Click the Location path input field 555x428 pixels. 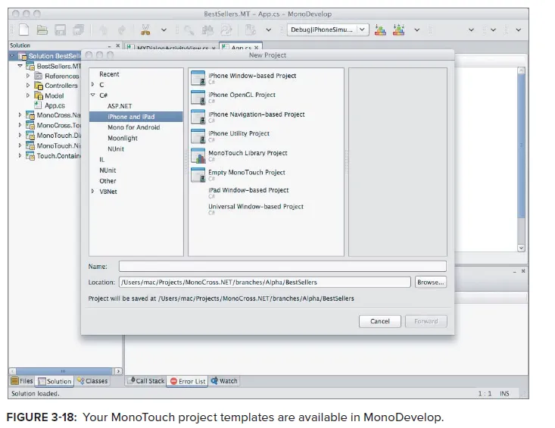coord(265,282)
